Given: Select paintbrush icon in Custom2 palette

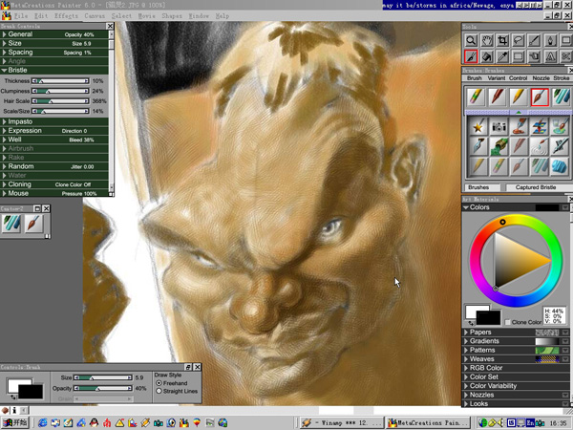Looking at the screenshot, I should click(33, 224).
